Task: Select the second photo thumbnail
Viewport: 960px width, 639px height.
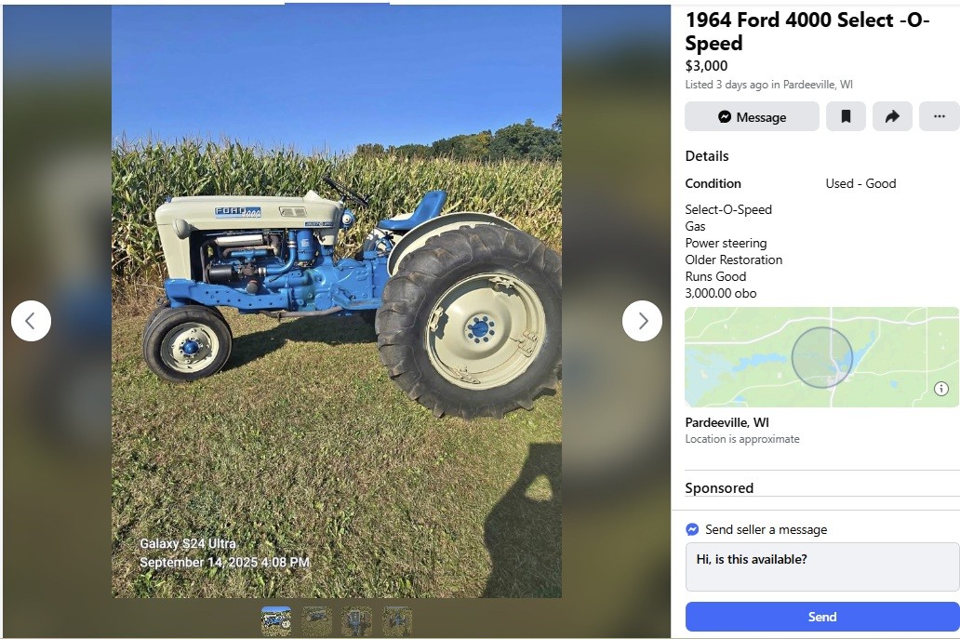Action: (x=317, y=621)
